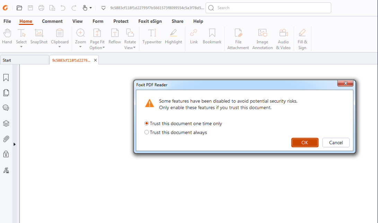
Task: Open the Share ribbon tab
Action: 177,21
